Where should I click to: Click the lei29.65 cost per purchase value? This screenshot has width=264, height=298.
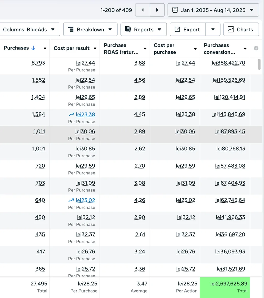(x=185, y=97)
